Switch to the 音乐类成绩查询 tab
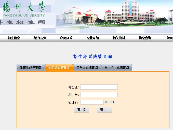Screen dimensions: 173x130 click(87, 68)
